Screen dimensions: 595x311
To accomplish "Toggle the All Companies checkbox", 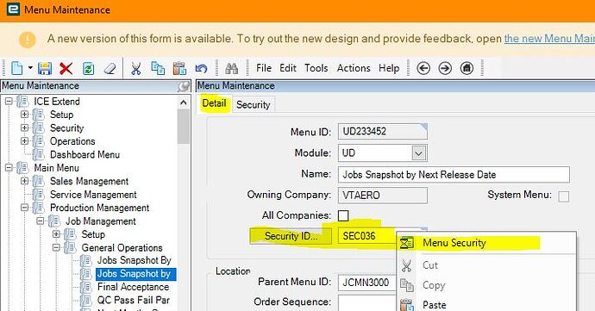I will tap(343, 215).
